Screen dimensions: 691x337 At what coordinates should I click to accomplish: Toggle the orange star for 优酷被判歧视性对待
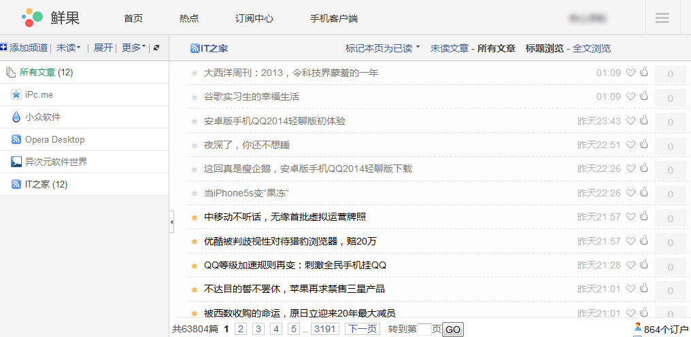(x=195, y=241)
